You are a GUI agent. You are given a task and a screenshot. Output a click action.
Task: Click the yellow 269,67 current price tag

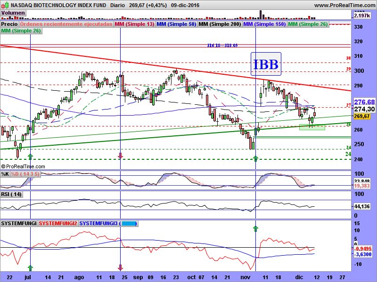coord(362,116)
